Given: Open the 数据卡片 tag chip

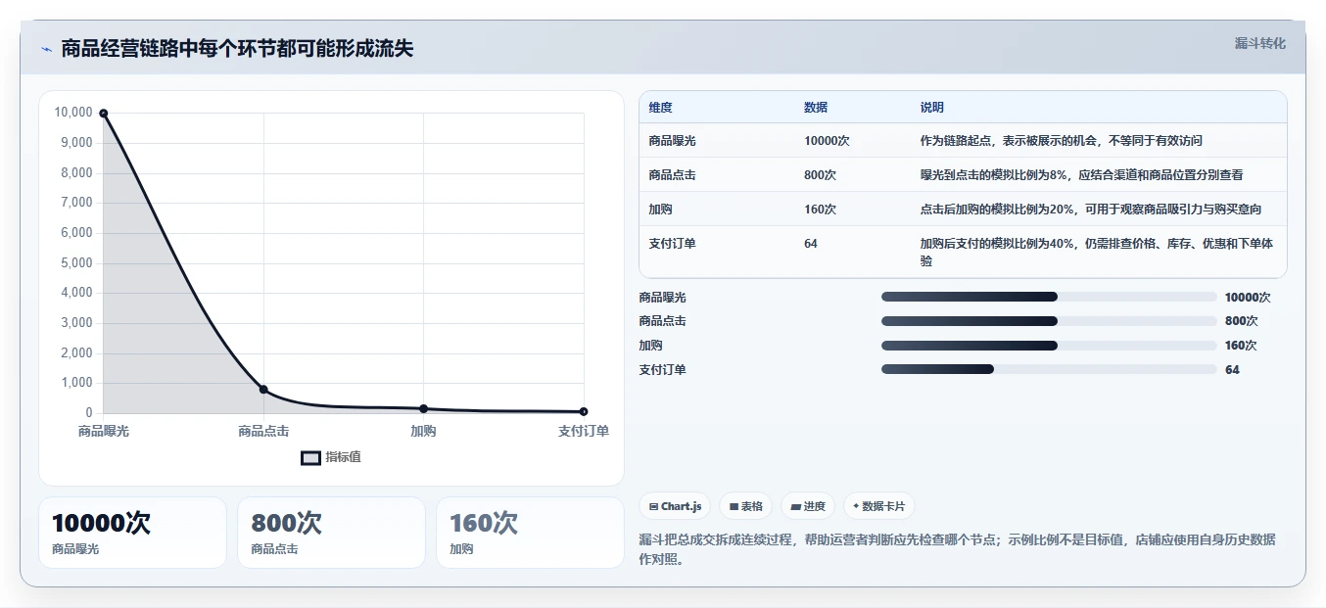Looking at the screenshot, I should click(x=878, y=506).
